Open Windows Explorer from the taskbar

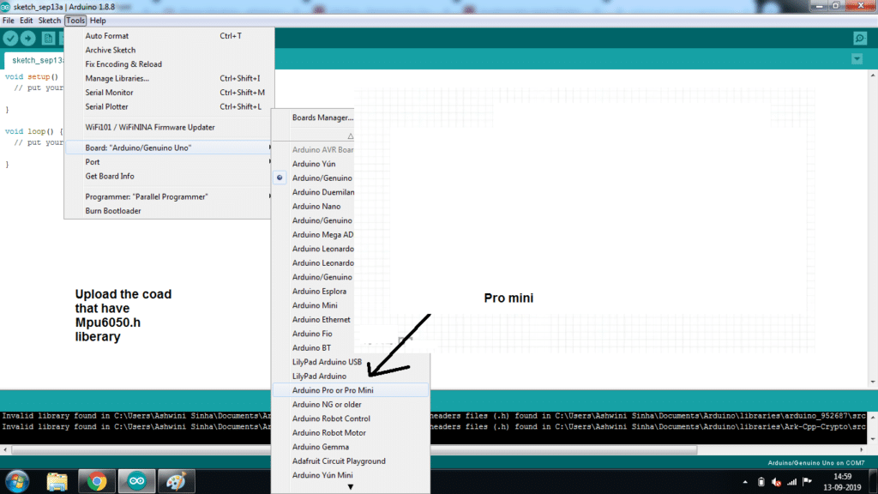pos(57,481)
